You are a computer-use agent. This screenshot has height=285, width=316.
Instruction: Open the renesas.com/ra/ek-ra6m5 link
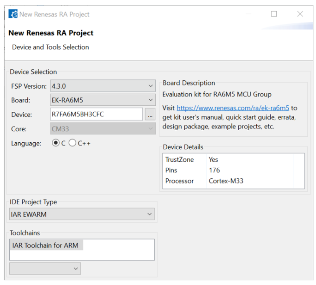click(233, 108)
